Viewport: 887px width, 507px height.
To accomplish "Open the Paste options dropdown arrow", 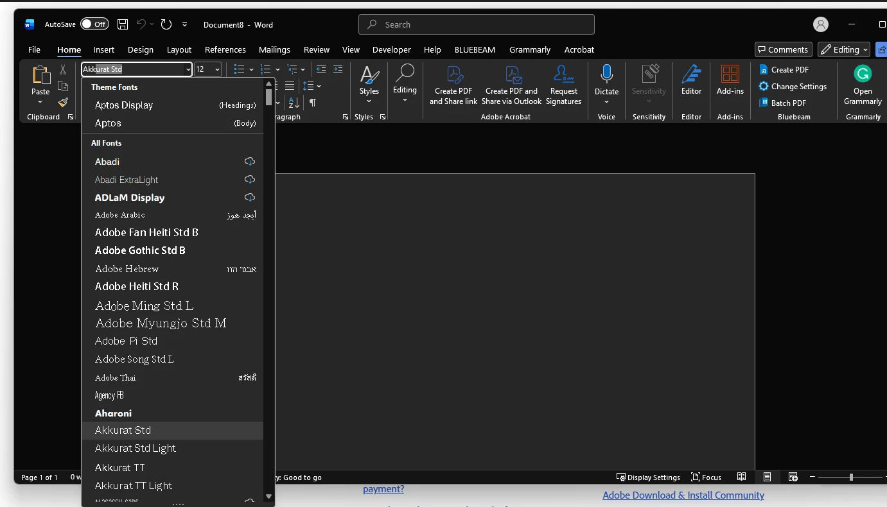I will tap(40, 102).
